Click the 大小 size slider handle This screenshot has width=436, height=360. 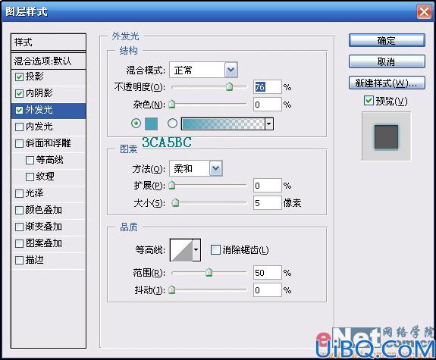point(175,202)
